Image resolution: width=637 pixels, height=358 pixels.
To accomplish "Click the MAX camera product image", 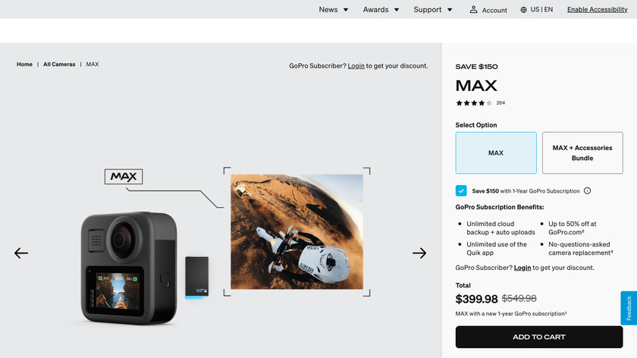I will point(129,268).
